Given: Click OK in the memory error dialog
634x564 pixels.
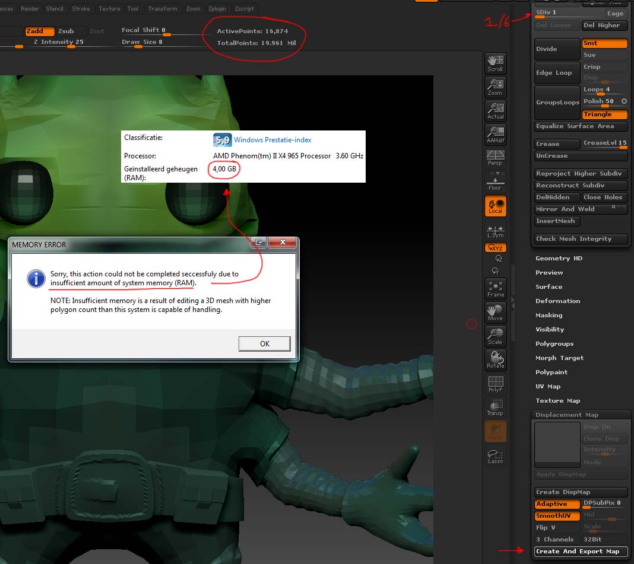Looking at the screenshot, I should [x=264, y=343].
